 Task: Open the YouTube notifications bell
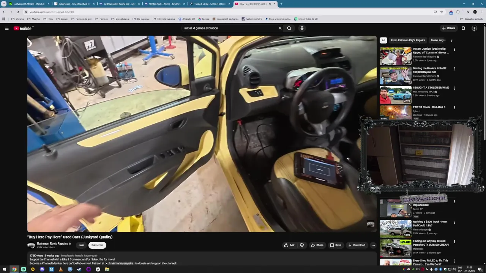463,28
